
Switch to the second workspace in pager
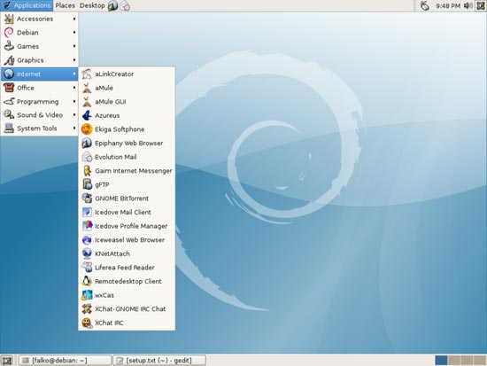454,361
